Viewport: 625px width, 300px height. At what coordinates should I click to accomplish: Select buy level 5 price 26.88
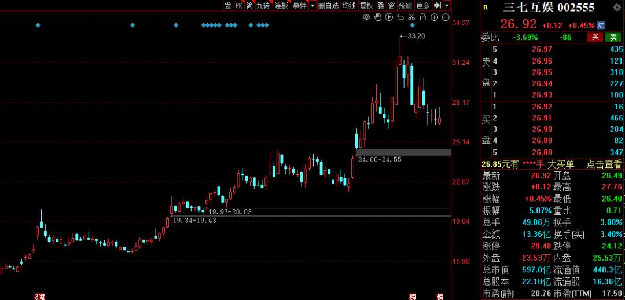[x=542, y=152]
